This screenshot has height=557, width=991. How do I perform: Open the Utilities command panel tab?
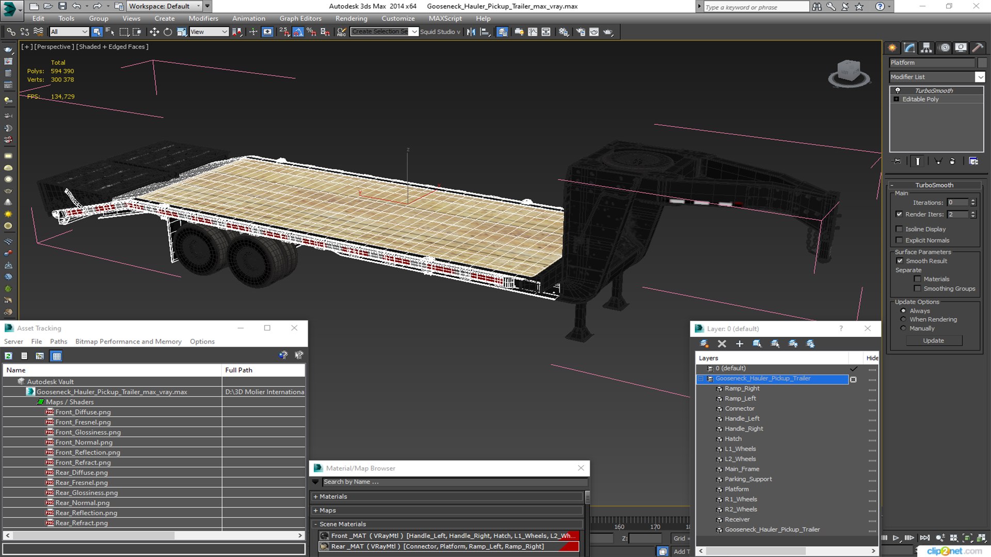coord(977,48)
